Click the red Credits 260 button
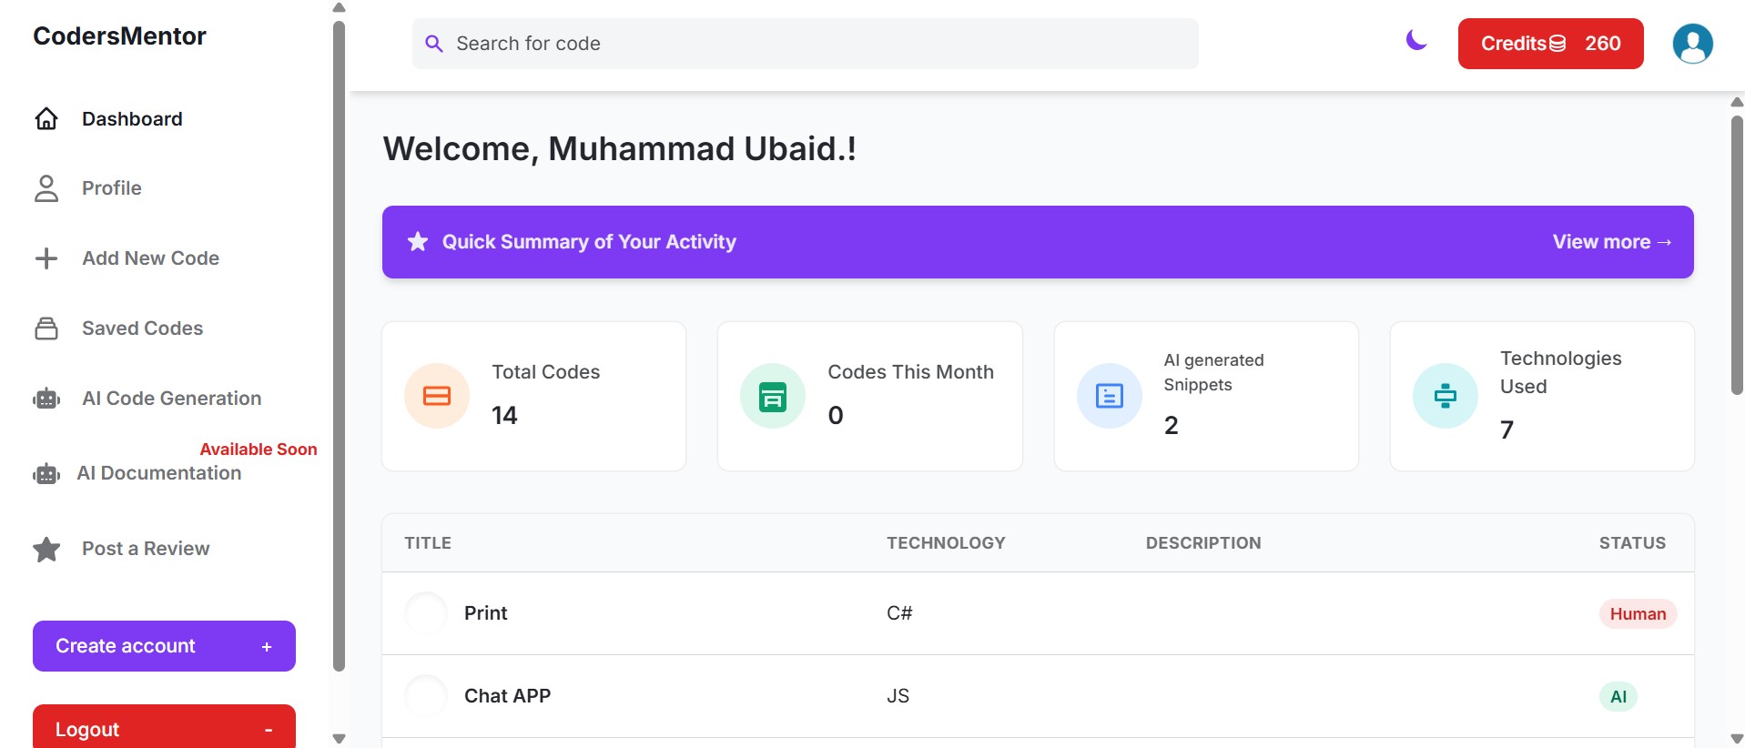 (1550, 44)
